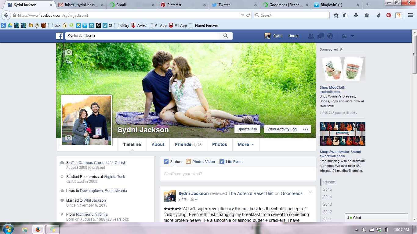
Task: Switch to the About tab
Action: point(158,144)
